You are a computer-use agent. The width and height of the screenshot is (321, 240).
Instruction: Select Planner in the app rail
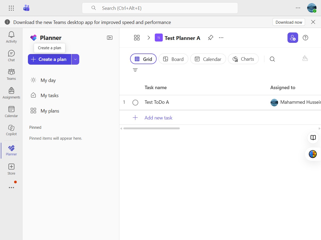[x=11, y=150]
